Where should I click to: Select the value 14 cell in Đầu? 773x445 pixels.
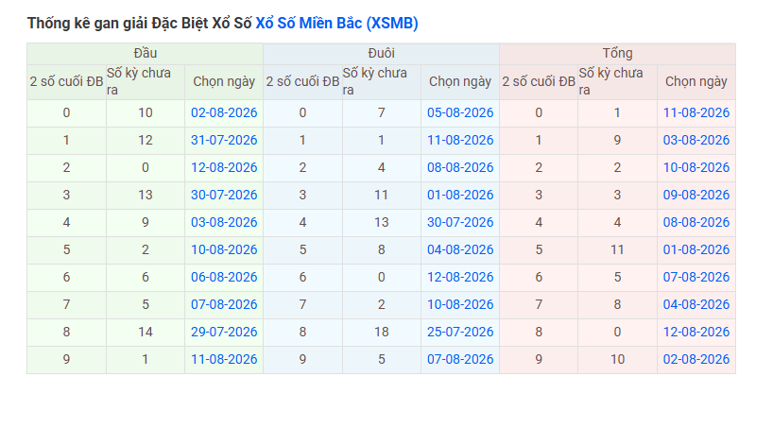(145, 332)
